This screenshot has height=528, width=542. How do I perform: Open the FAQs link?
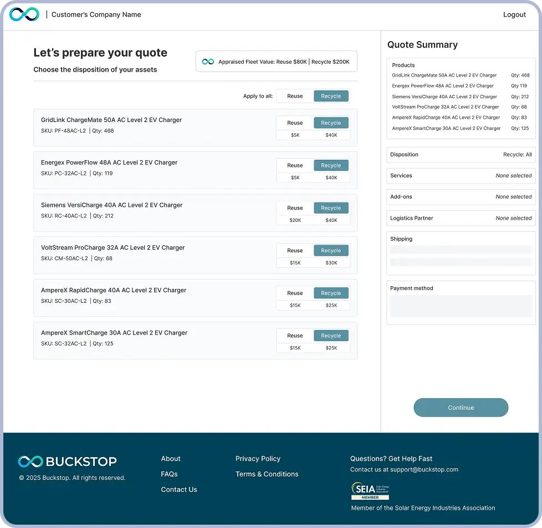click(x=169, y=474)
